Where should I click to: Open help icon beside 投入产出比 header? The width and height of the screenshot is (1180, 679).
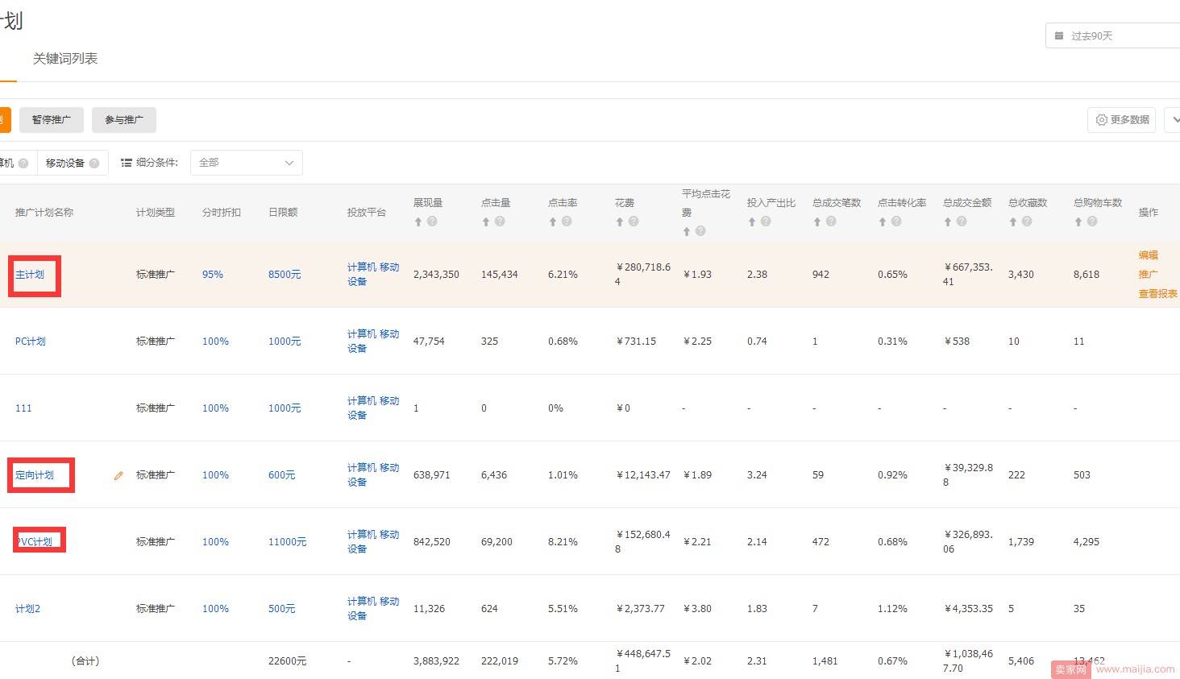tap(766, 222)
